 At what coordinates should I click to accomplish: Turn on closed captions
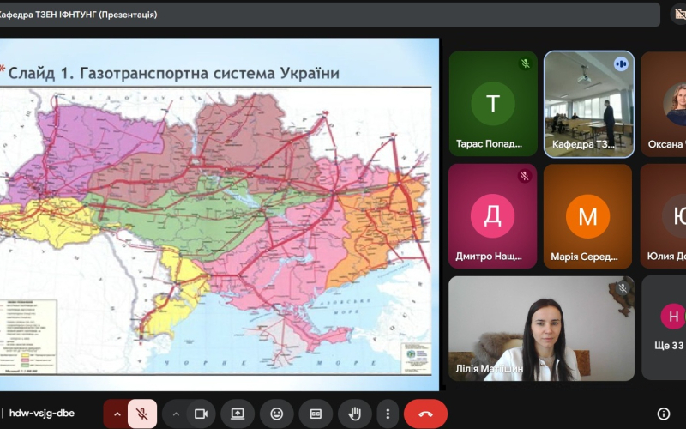coord(316,414)
